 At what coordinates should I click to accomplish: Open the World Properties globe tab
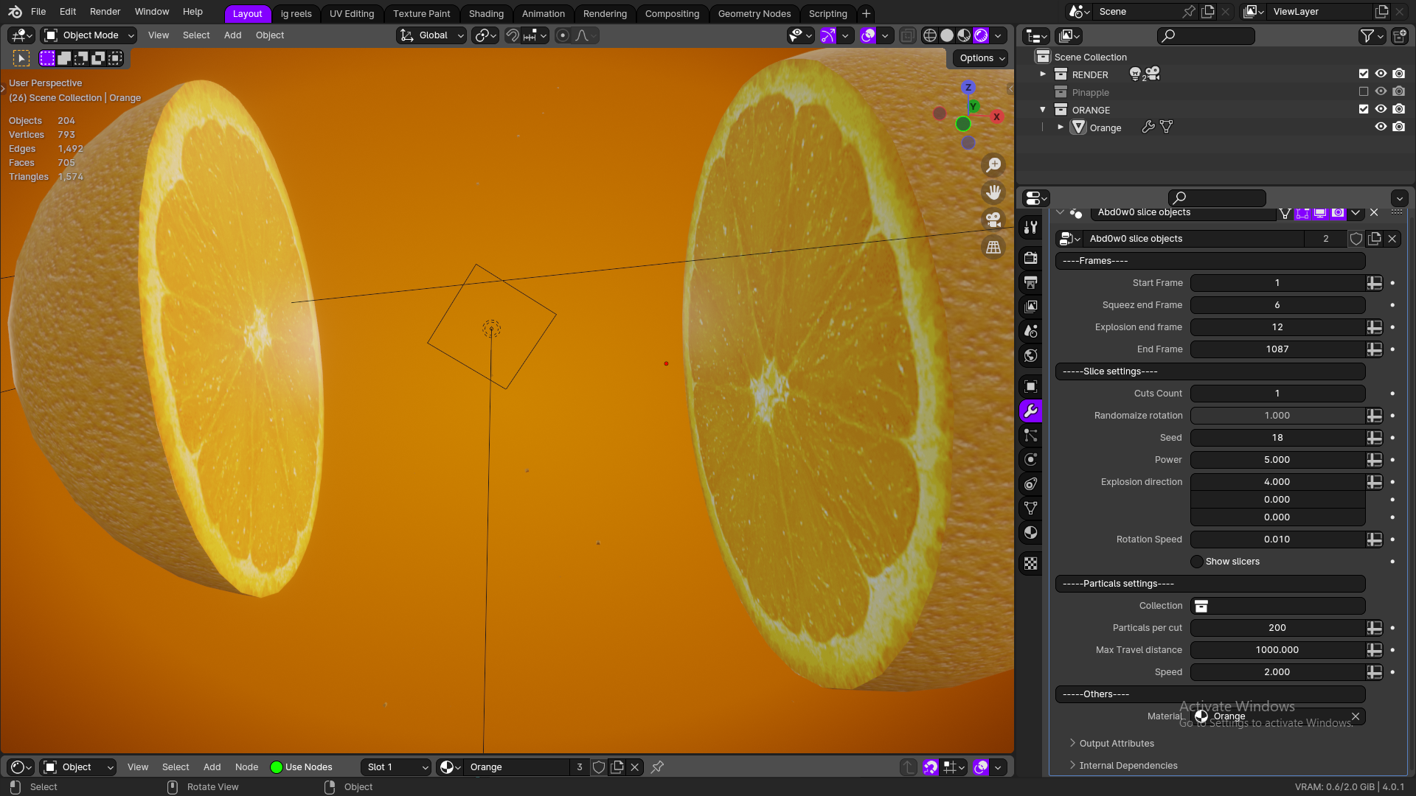pos(1030,355)
